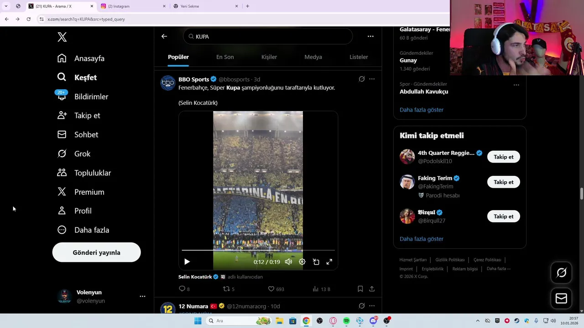Expand footer Daha fazla menu
The width and height of the screenshot is (584, 328).
(x=498, y=269)
